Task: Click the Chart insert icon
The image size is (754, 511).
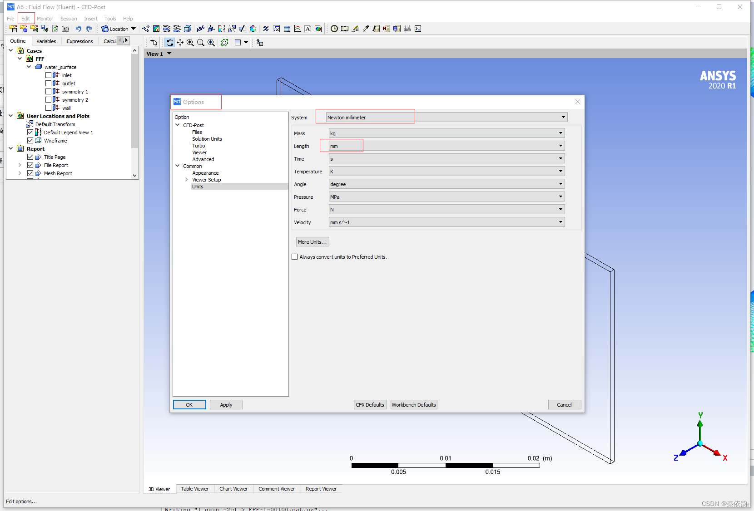Action: click(298, 29)
